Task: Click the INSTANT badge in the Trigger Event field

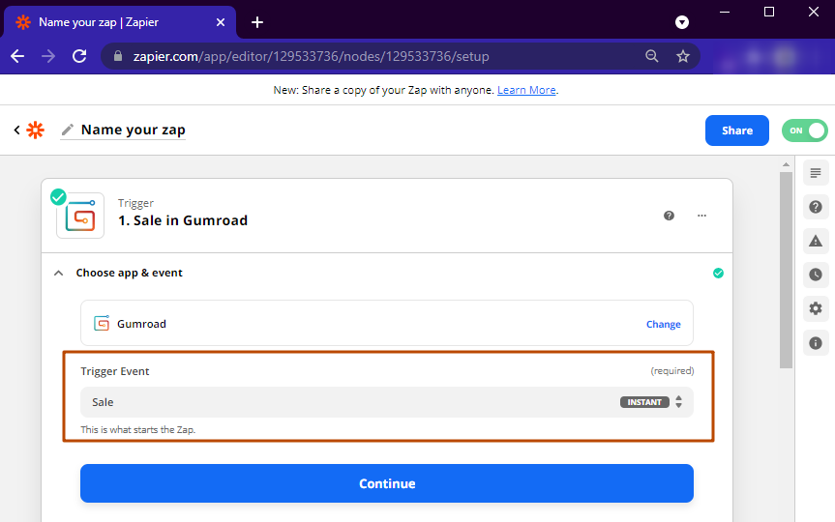Action: [644, 402]
